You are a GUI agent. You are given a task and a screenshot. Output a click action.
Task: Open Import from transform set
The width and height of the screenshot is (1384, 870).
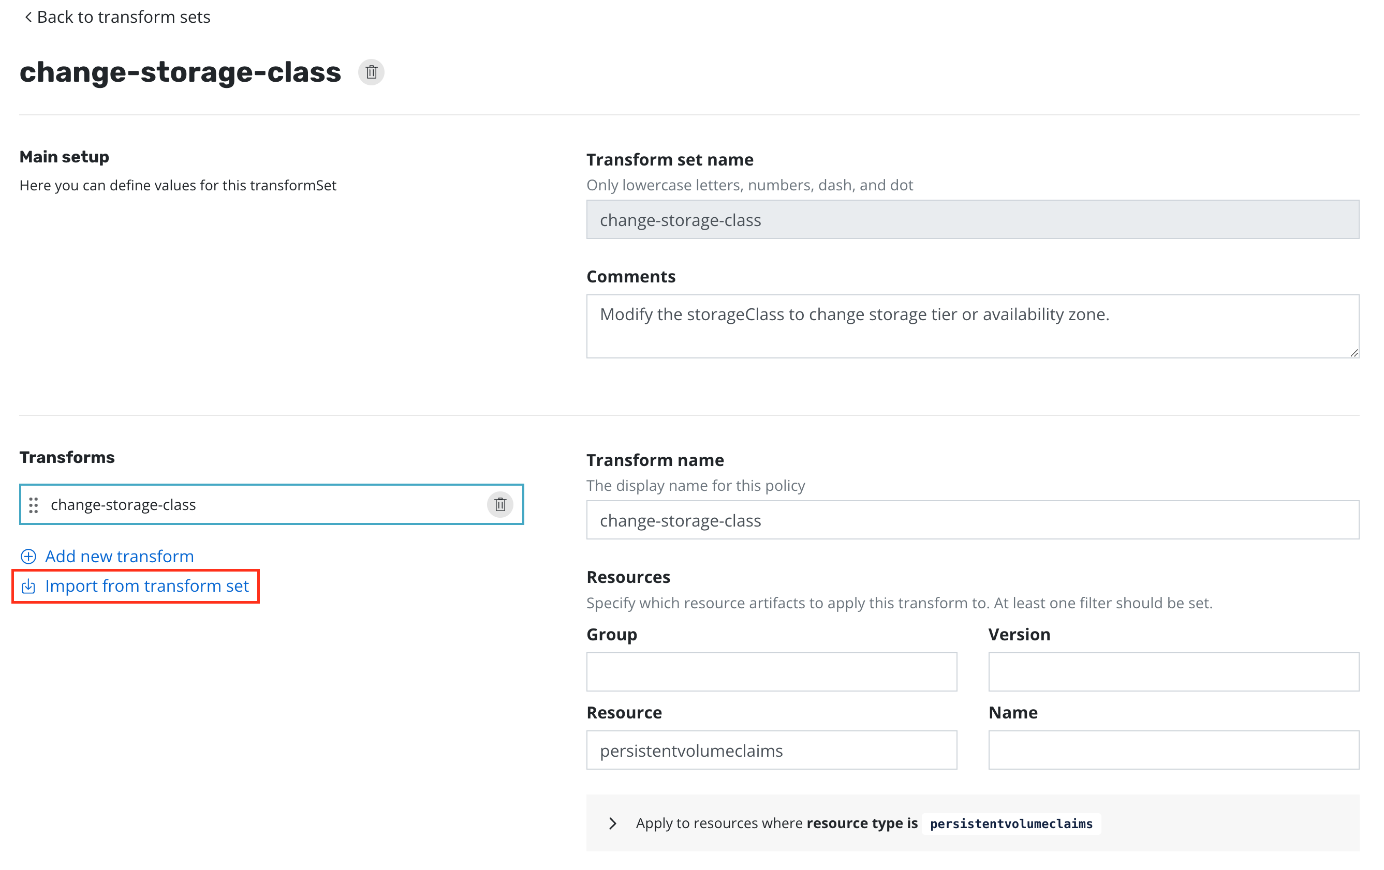[x=146, y=586]
